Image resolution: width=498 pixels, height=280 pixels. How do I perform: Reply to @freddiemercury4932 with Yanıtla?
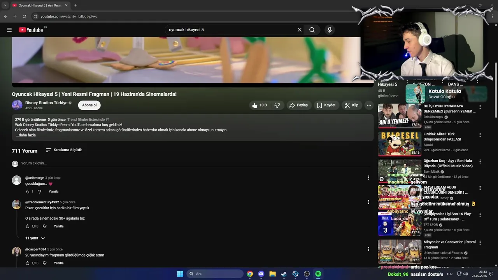[x=59, y=226]
